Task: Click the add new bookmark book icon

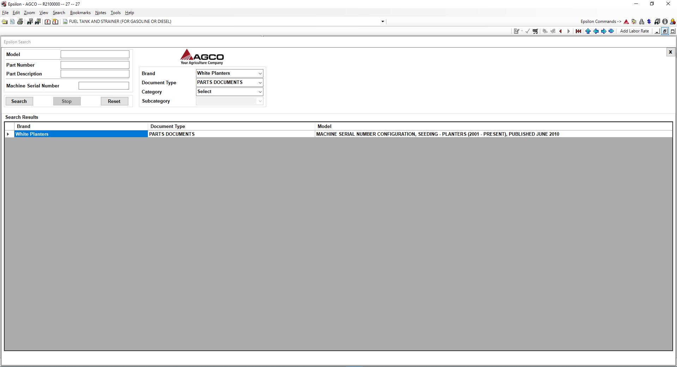Action: [x=55, y=22]
